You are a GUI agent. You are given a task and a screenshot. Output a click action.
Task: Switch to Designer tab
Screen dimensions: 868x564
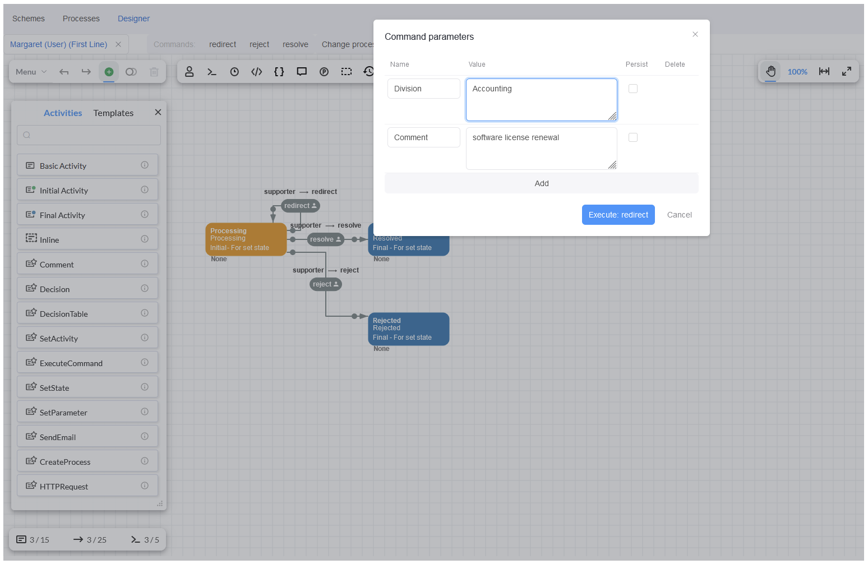tap(133, 19)
